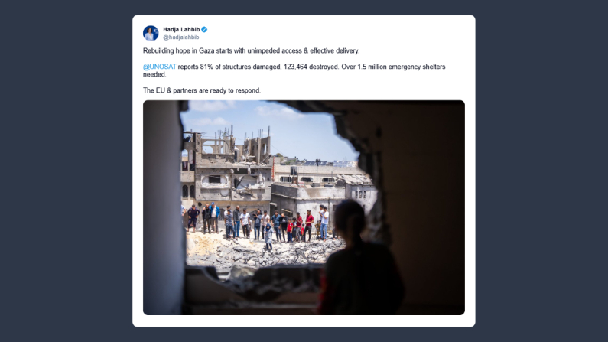The height and width of the screenshot is (342, 608).
Task: Click the damaged multi-story building in photo
Action: (x=227, y=168)
